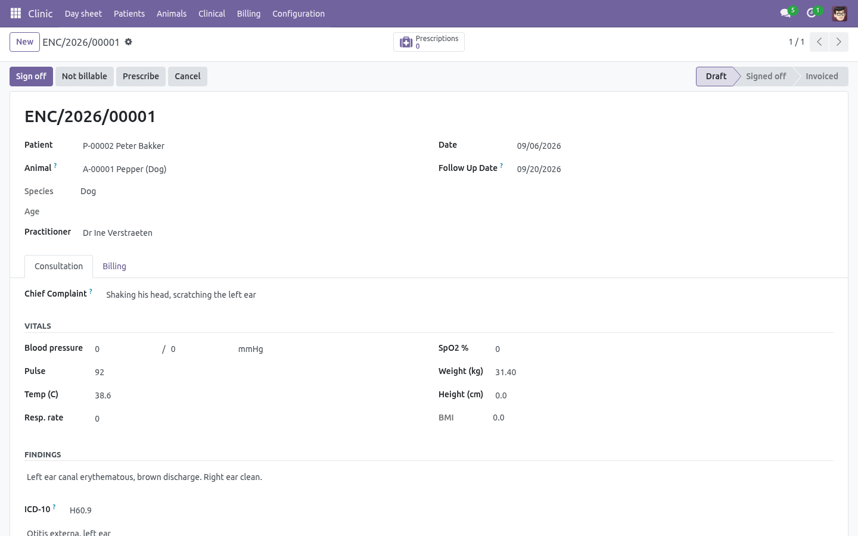Viewport: 858px width, 536px height.
Task: Open the Configuration menu
Action: tap(299, 14)
